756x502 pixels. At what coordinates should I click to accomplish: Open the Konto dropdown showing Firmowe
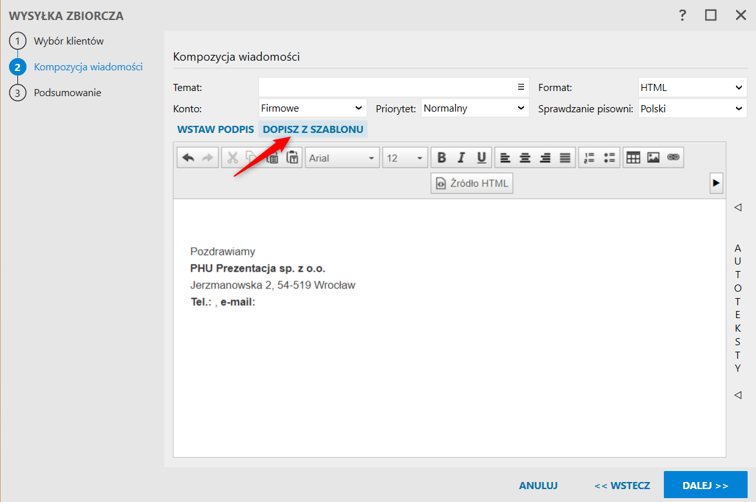pyautogui.click(x=313, y=108)
